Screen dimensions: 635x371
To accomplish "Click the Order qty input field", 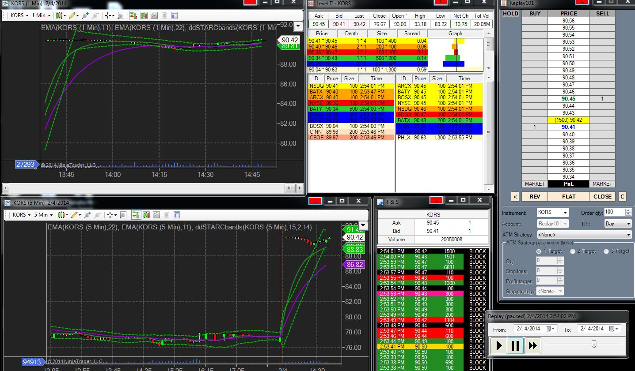I will [x=614, y=212].
